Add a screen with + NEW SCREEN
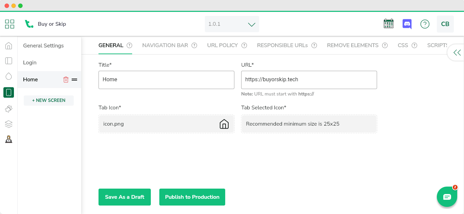This screenshot has width=464, height=214. [49, 101]
